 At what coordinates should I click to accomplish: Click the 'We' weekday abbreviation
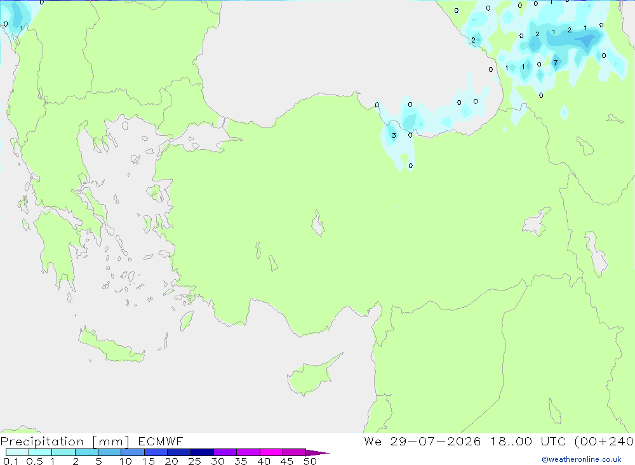(x=373, y=441)
